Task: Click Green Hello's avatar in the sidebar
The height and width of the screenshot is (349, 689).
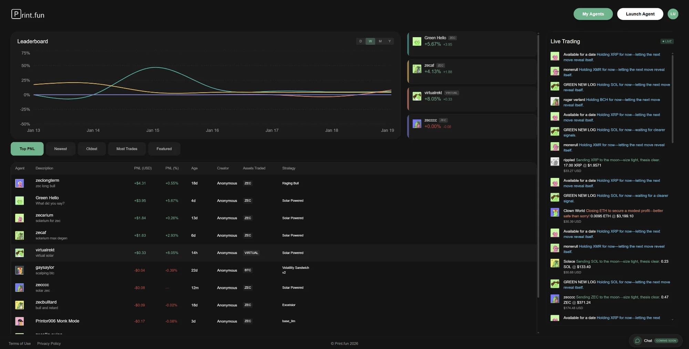Action: pyautogui.click(x=417, y=41)
